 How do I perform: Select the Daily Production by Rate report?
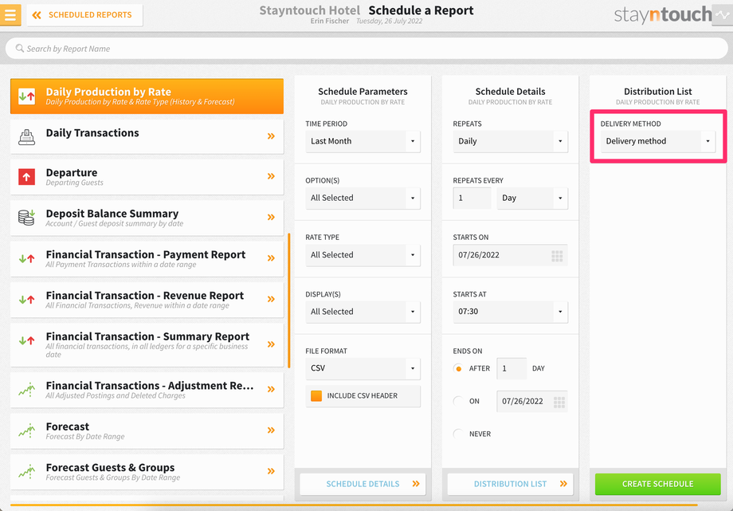(x=147, y=96)
